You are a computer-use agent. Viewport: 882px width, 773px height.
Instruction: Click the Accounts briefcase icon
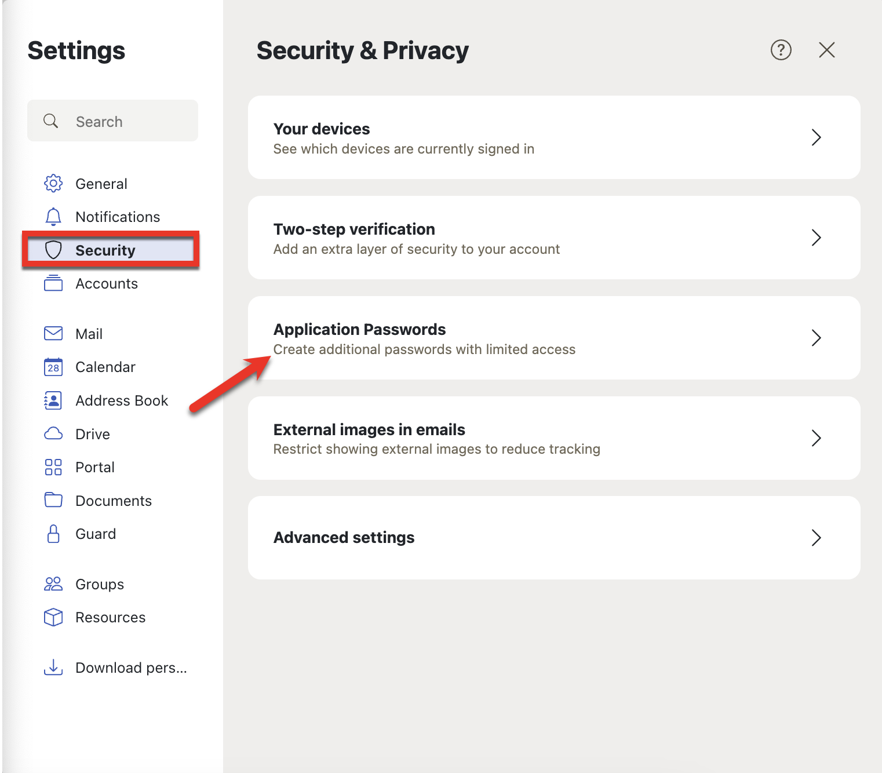pos(53,283)
